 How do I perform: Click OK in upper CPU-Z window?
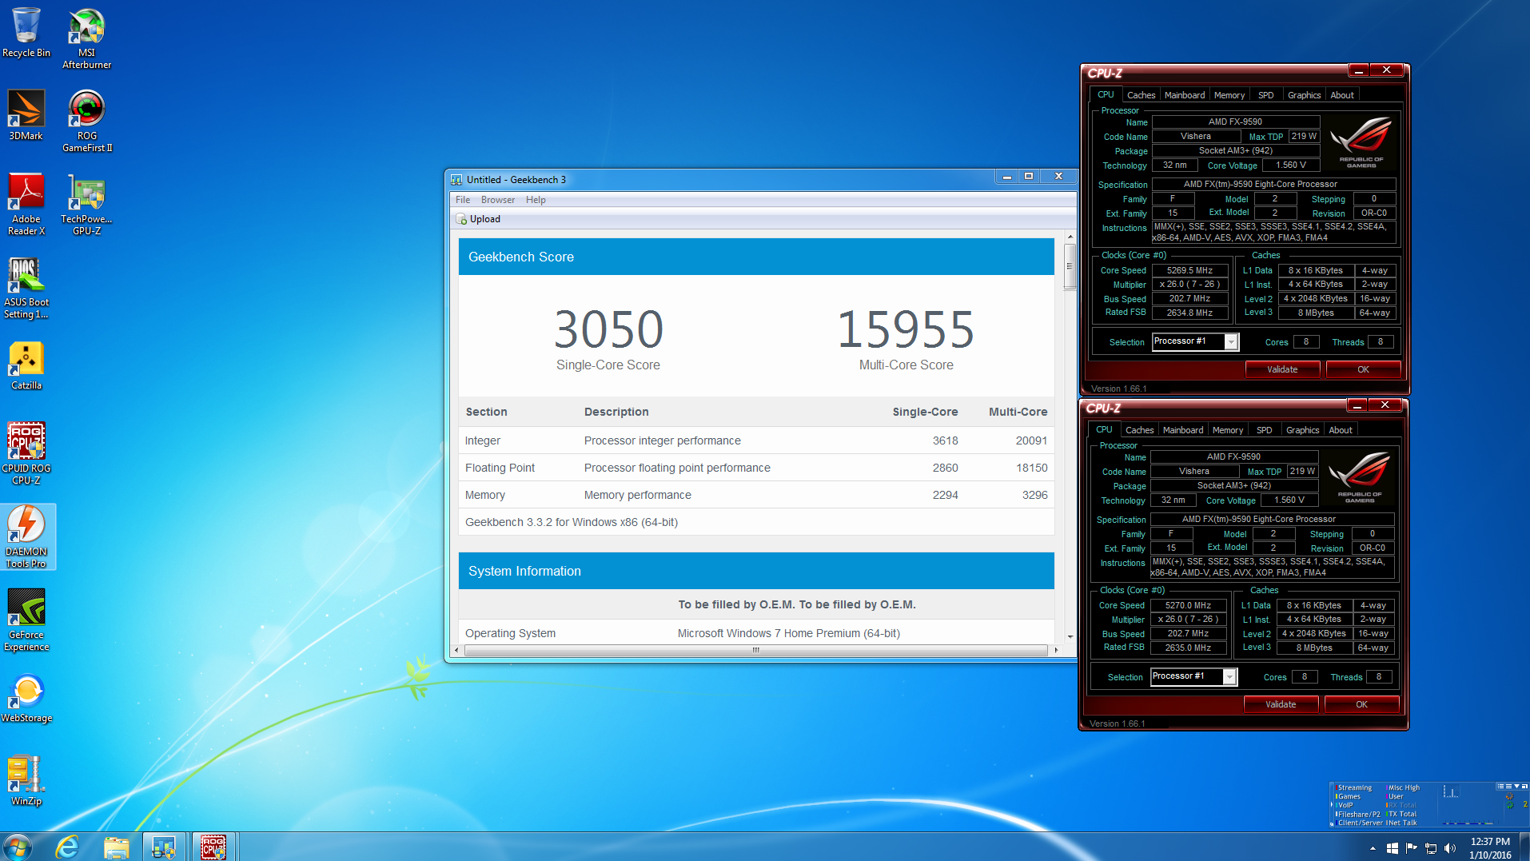[1363, 369]
